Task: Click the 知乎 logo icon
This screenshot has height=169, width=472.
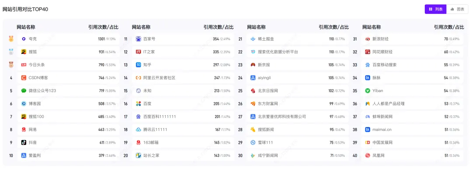Action: 139,65
